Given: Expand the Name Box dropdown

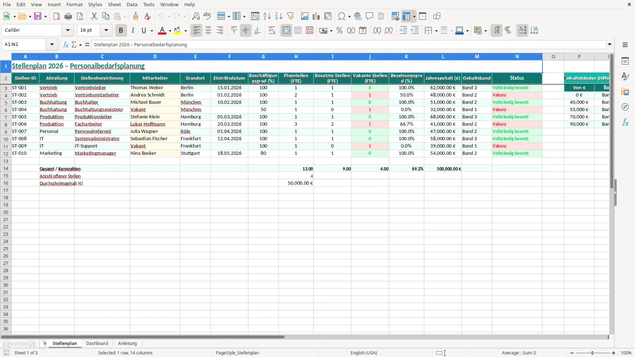Looking at the screenshot, I should click(x=52, y=44).
